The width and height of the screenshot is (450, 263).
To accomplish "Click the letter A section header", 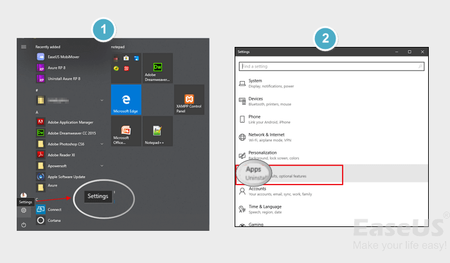I will 37,113.
